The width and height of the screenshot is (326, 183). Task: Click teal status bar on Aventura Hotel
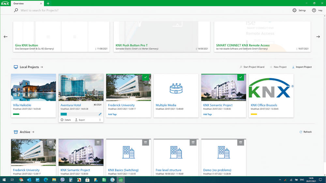[x=64, y=114]
